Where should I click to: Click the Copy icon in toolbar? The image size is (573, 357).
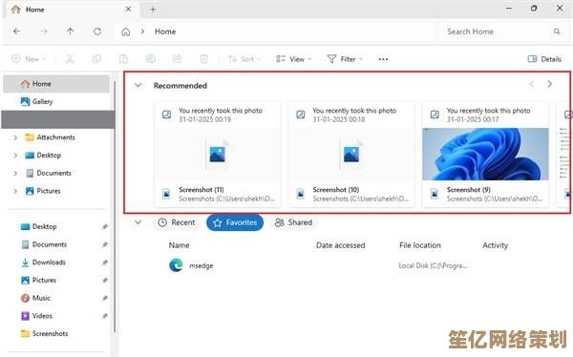(x=96, y=59)
